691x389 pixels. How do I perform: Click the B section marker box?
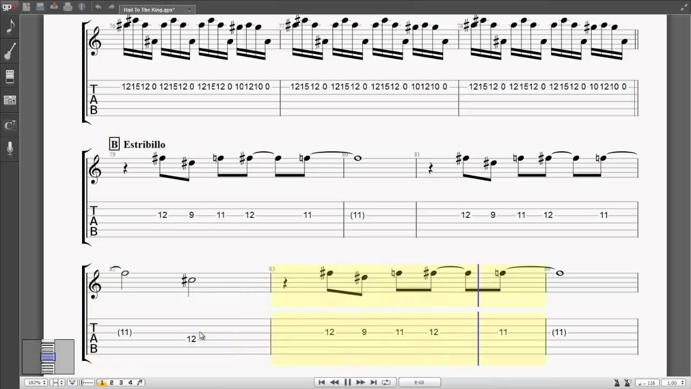point(114,144)
